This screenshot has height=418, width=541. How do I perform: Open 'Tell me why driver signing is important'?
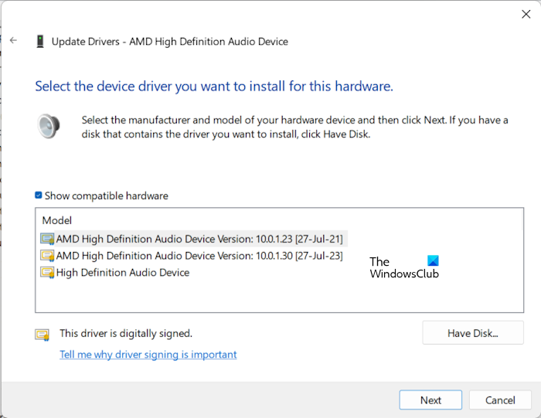(148, 355)
